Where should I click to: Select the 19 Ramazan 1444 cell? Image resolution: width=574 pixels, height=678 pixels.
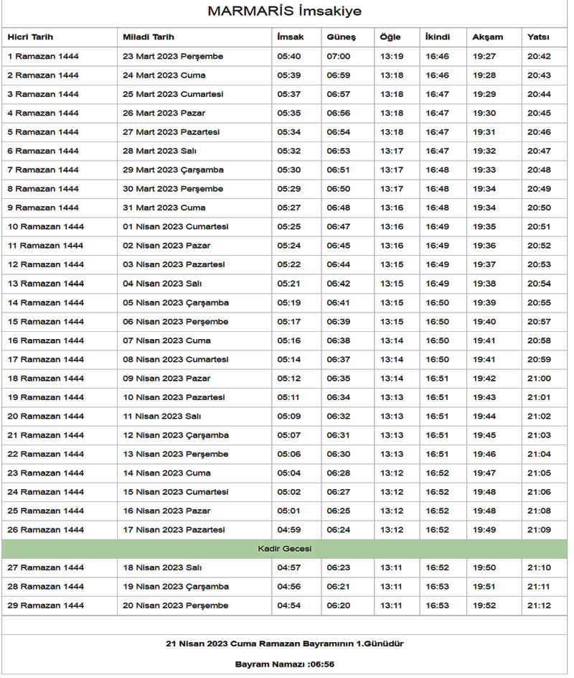coord(46,397)
